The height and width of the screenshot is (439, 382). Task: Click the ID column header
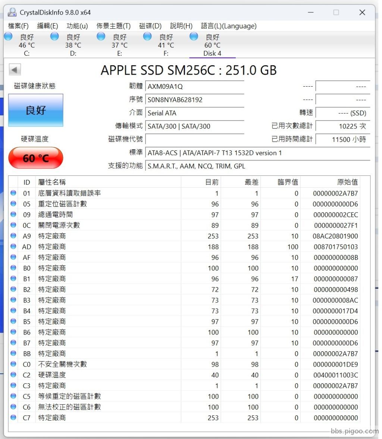(27, 182)
